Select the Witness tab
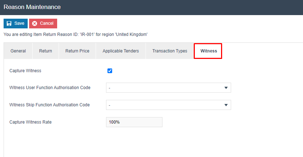This screenshot has width=303, height=157. click(208, 51)
